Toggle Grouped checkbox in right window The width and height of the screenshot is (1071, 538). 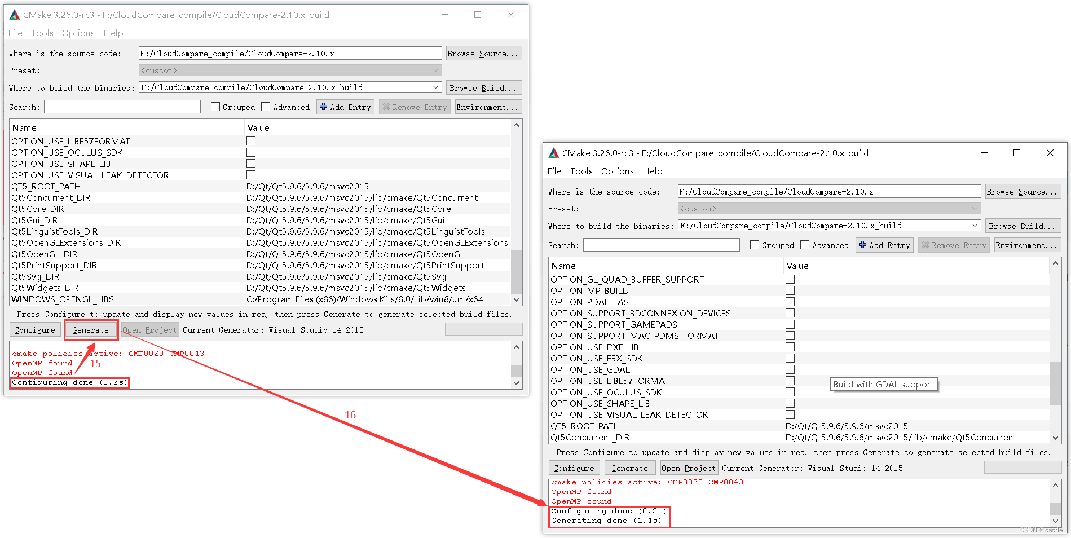tap(755, 245)
